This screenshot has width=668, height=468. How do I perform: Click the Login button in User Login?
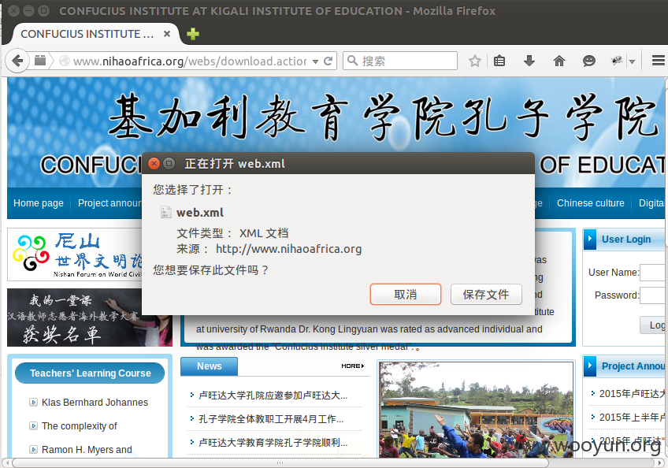click(x=653, y=325)
